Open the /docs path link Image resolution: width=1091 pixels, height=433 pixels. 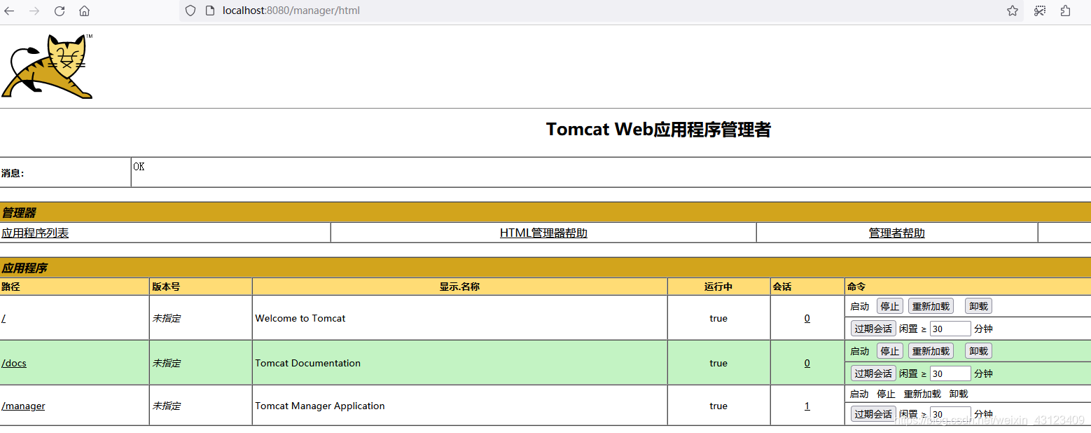(14, 363)
